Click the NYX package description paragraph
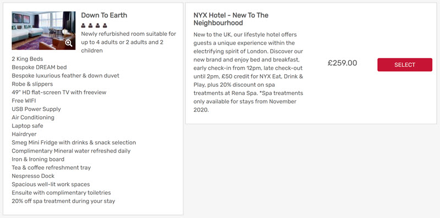This screenshot has height=218, width=440. point(249,72)
